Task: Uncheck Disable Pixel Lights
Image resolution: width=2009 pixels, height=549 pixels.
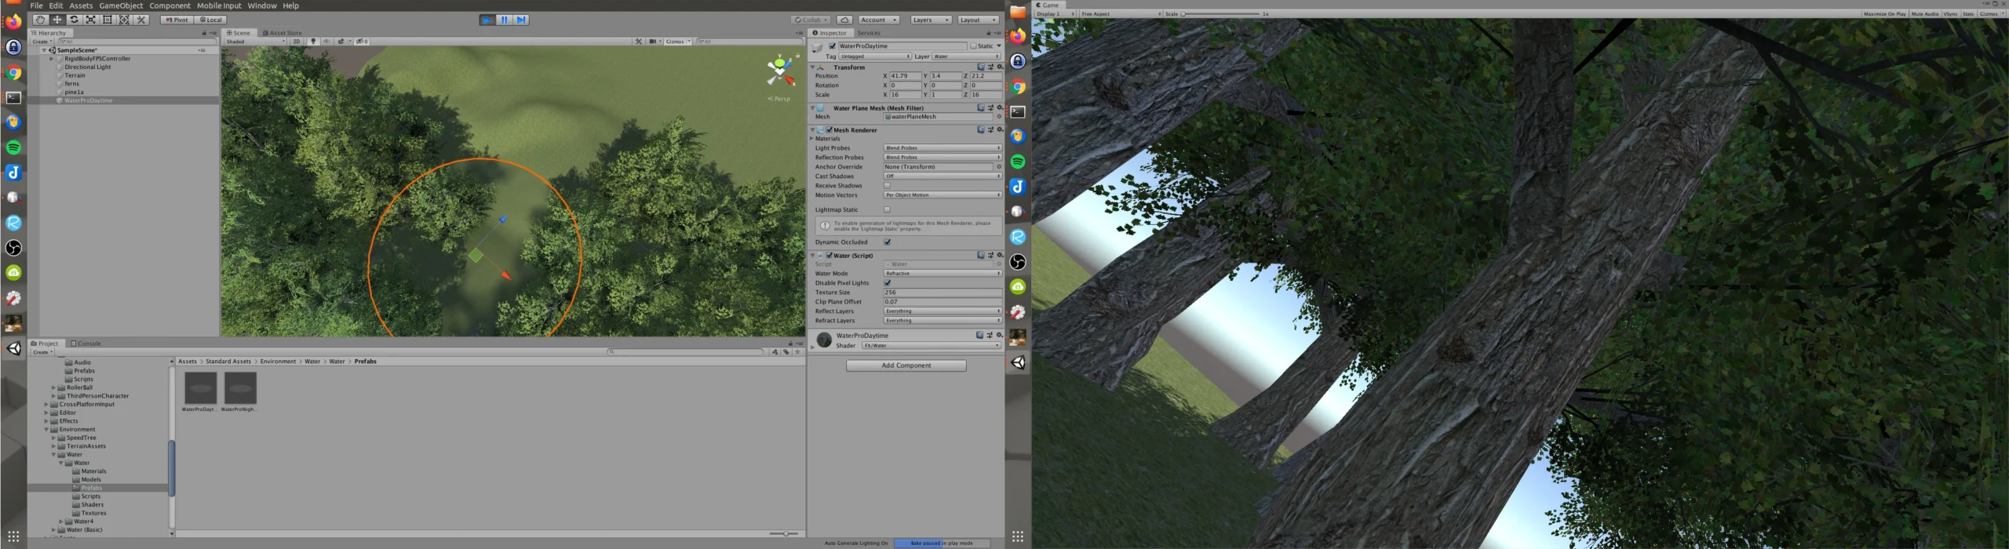Action: pyautogui.click(x=887, y=283)
